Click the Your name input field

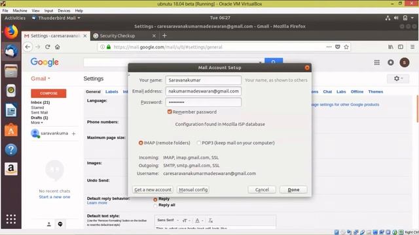(x=204, y=80)
